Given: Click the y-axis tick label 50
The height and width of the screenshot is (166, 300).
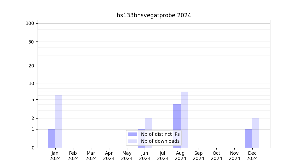Looking at the screenshot, I should (31, 42).
